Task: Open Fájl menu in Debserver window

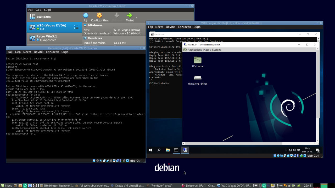Action: 10,52
